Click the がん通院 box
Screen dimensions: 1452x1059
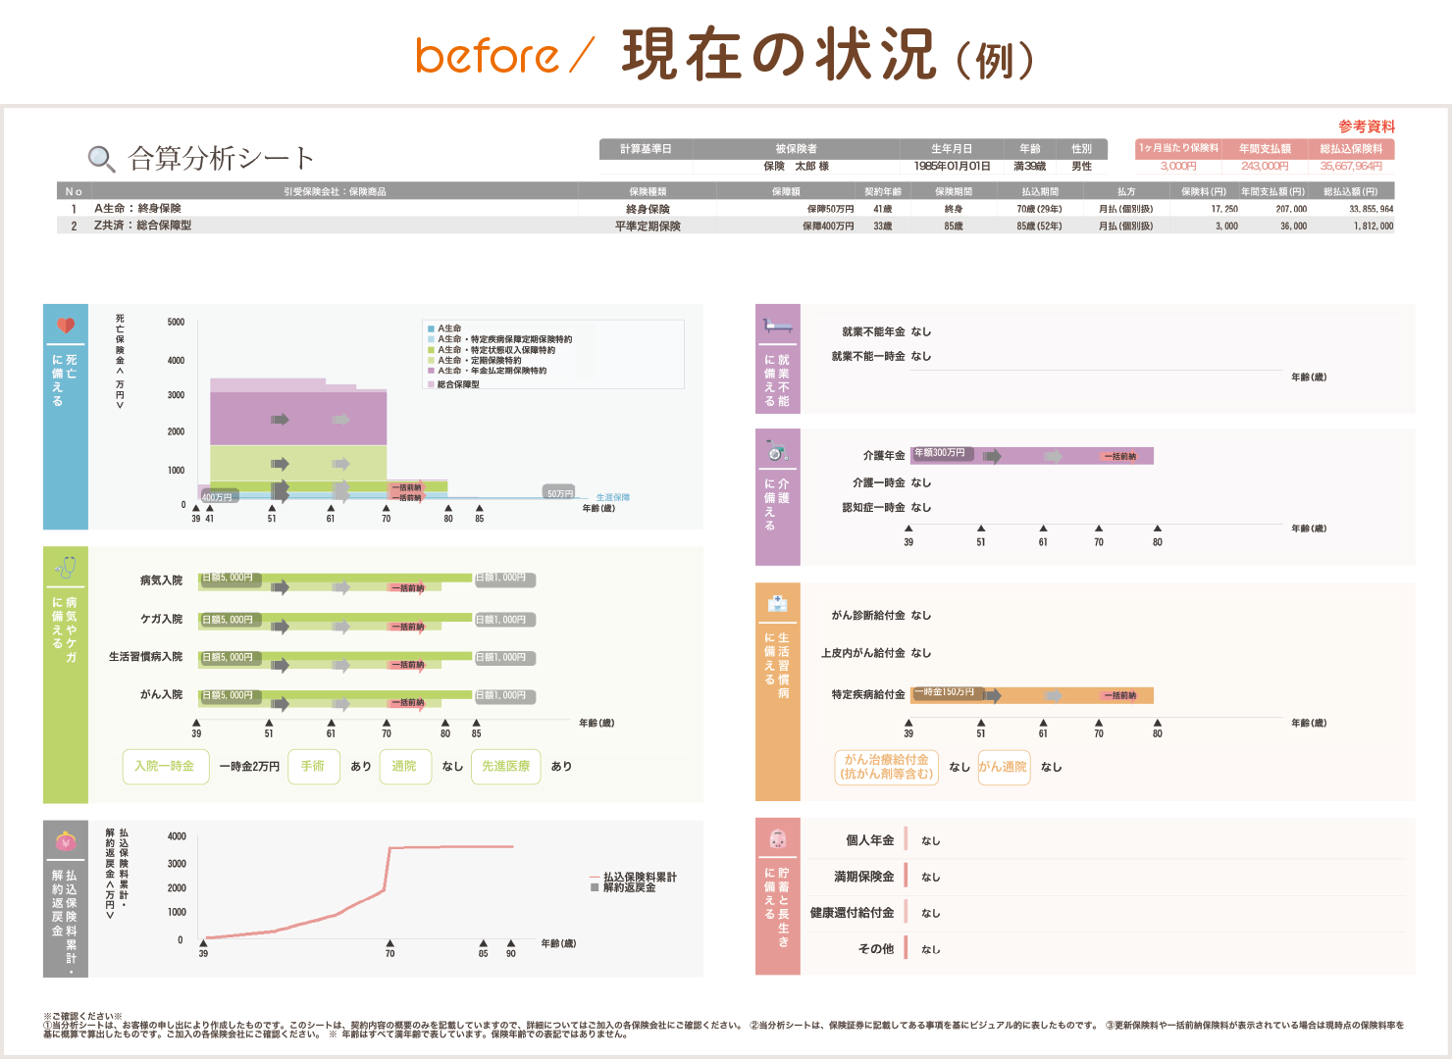coord(1004,767)
